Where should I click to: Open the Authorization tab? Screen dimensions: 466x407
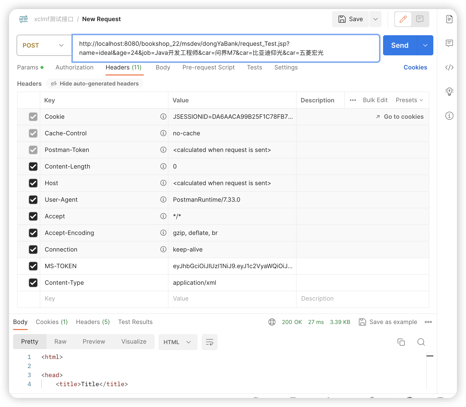(x=74, y=67)
